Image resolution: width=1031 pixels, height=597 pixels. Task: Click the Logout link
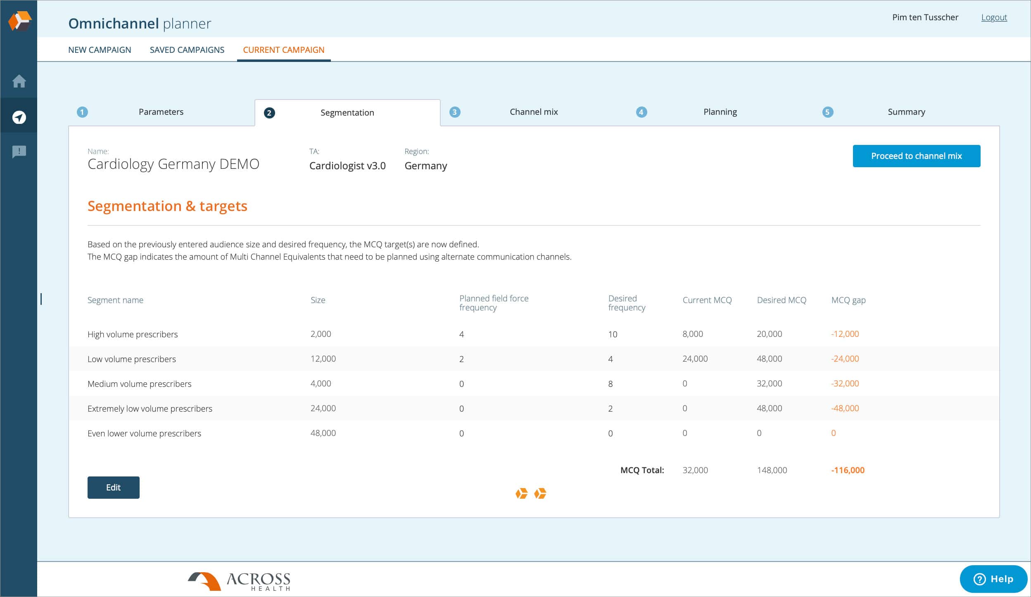tap(994, 17)
